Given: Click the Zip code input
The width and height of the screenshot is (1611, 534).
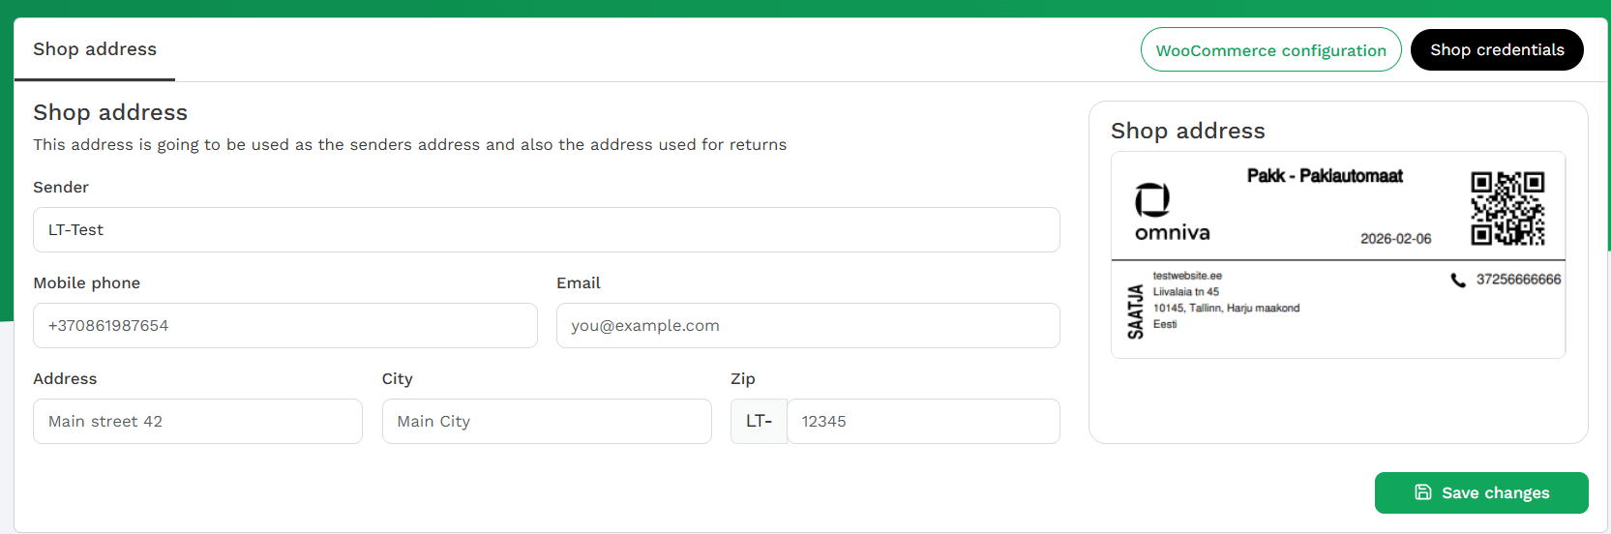Looking at the screenshot, I should (923, 422).
